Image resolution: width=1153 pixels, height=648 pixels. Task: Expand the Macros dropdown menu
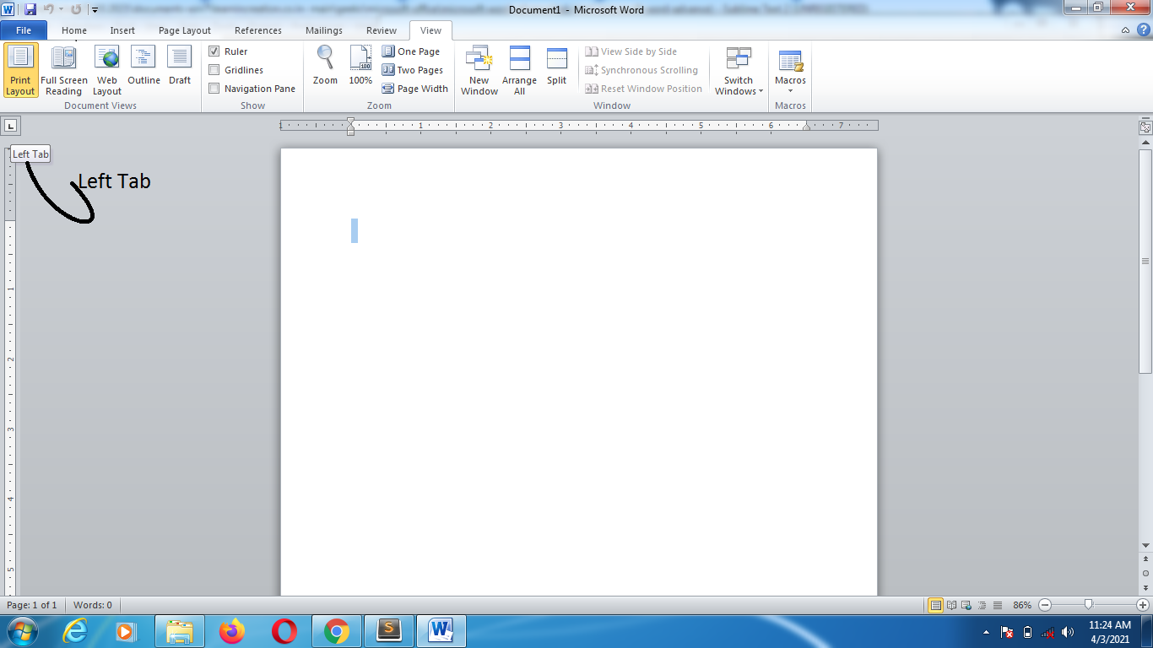point(790,70)
